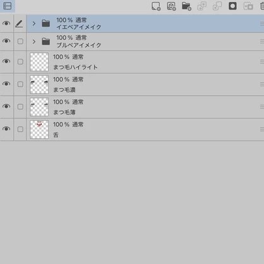Click the まつ毛薄 layer thumbnail

pos(39,107)
